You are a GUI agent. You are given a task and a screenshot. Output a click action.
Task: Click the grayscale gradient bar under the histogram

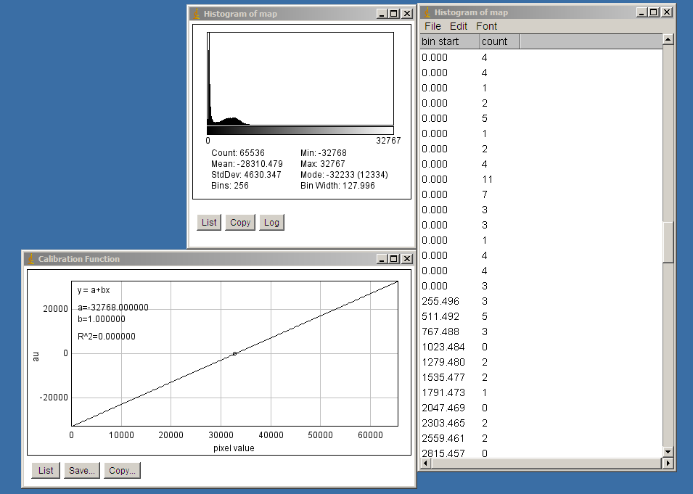click(x=300, y=131)
